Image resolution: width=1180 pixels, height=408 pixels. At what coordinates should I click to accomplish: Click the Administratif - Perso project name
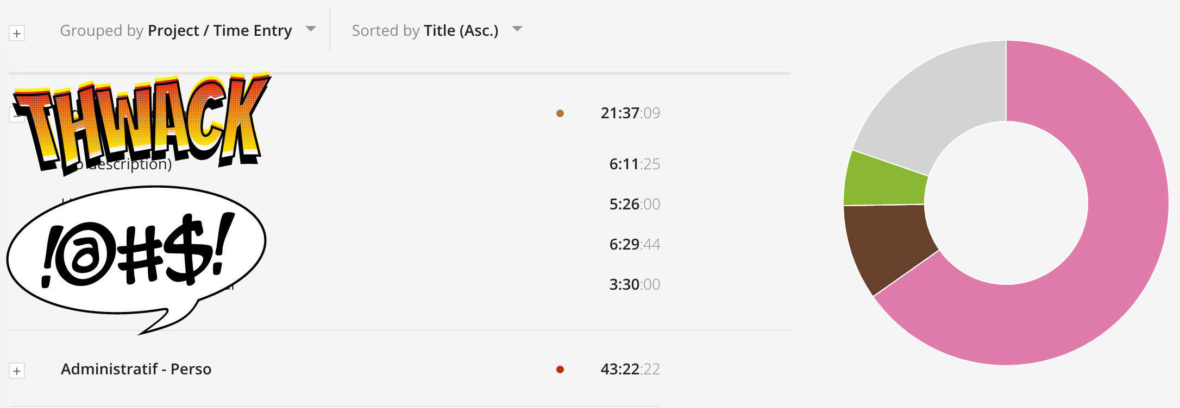pyautogui.click(x=136, y=369)
